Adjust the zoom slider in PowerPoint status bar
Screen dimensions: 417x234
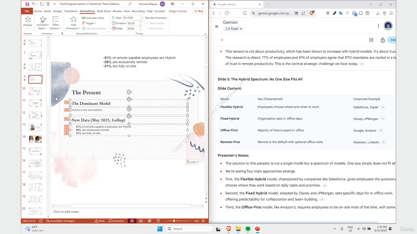click(174, 221)
